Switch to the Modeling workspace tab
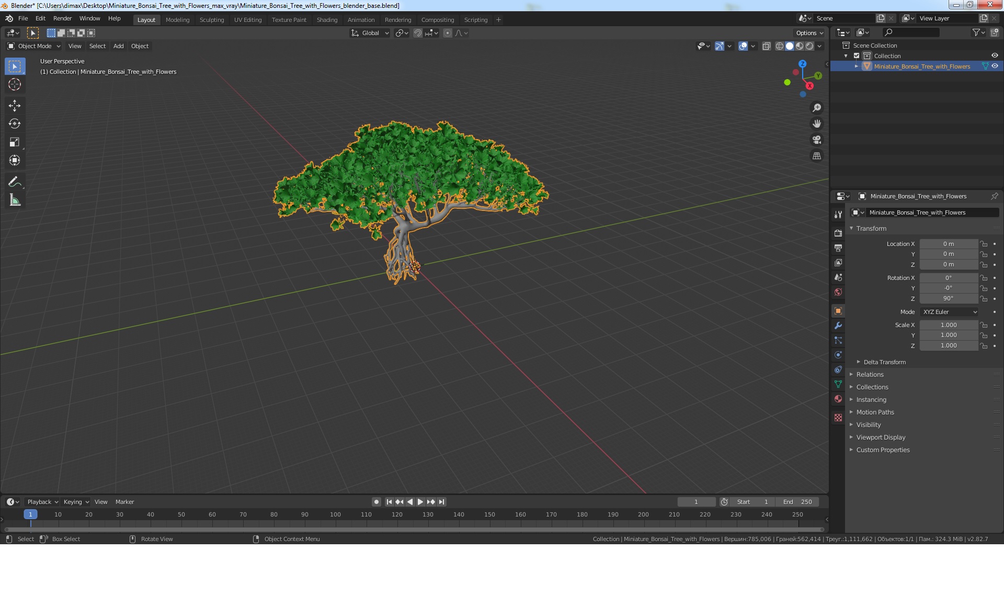This screenshot has width=1004, height=606. (177, 20)
